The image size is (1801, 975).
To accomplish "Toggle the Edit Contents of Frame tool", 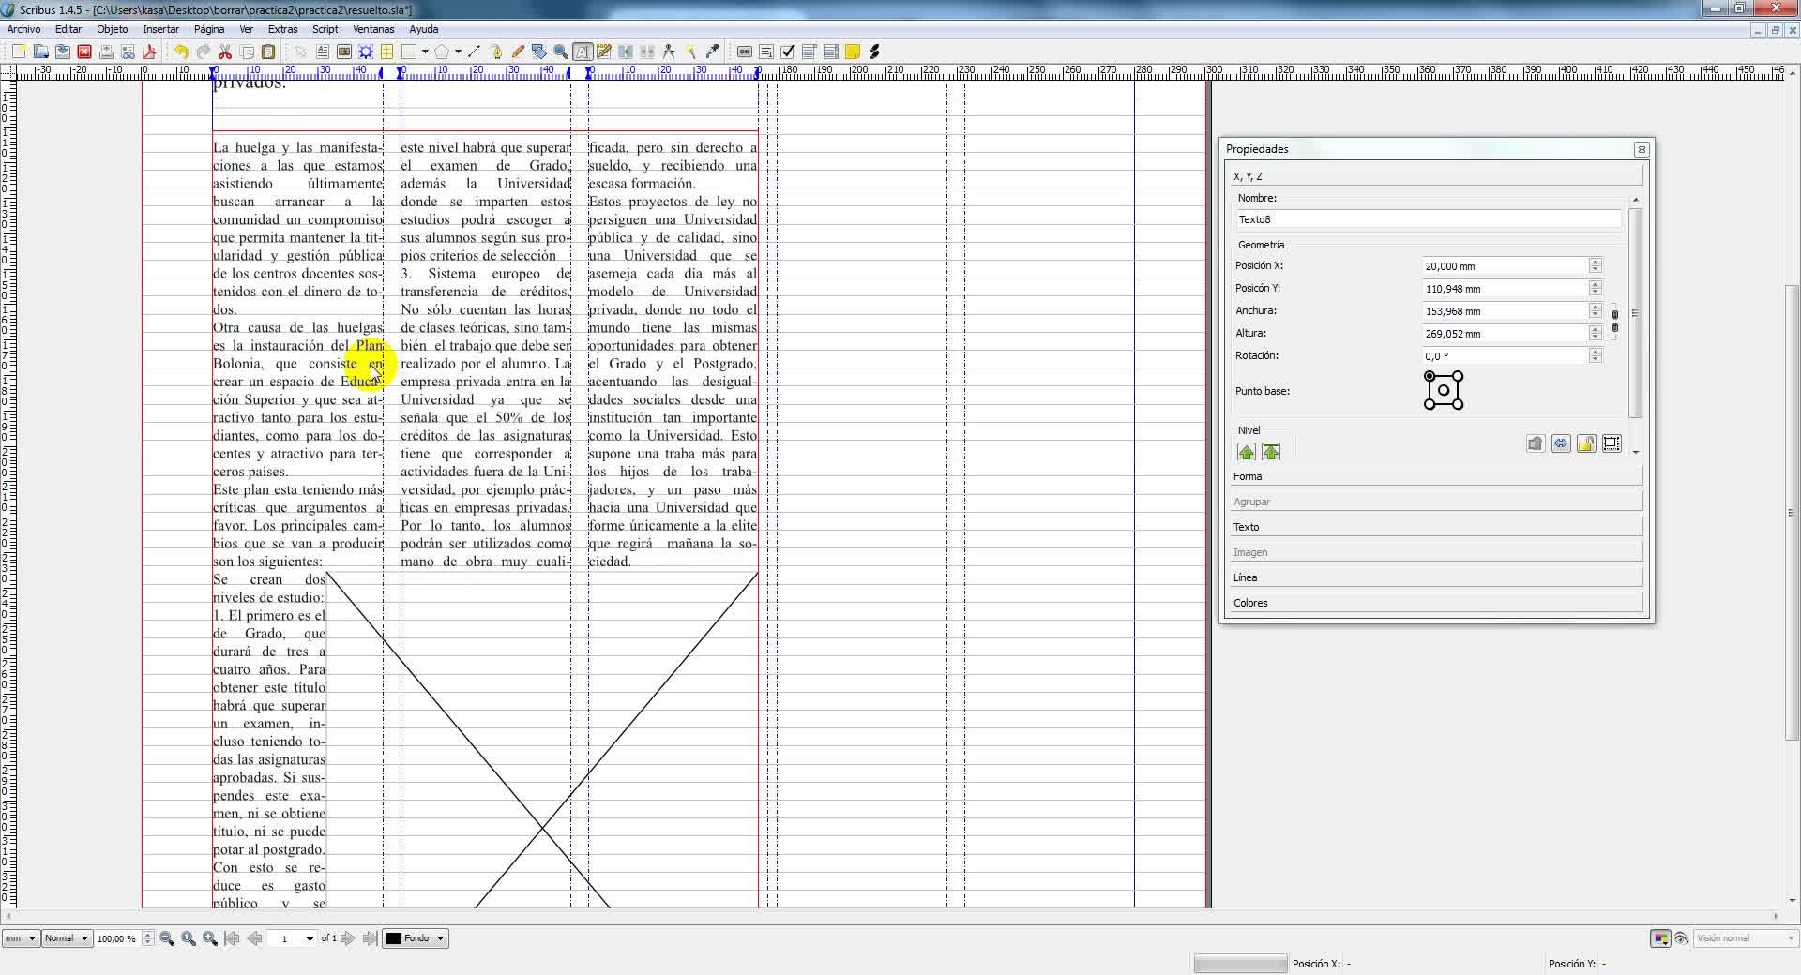I will [x=583, y=52].
